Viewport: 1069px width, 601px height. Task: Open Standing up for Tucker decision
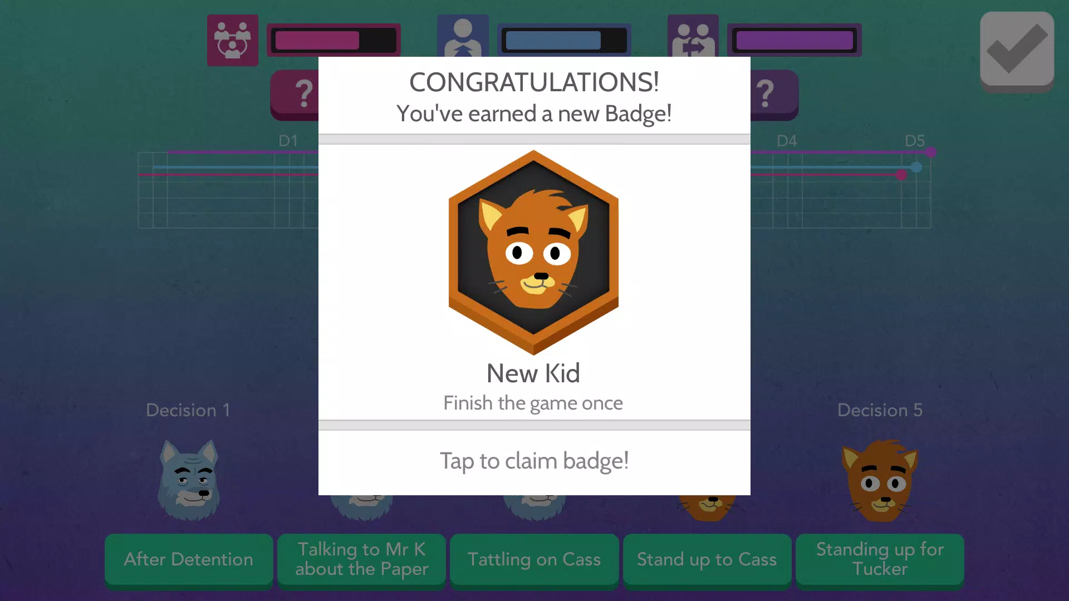click(880, 559)
